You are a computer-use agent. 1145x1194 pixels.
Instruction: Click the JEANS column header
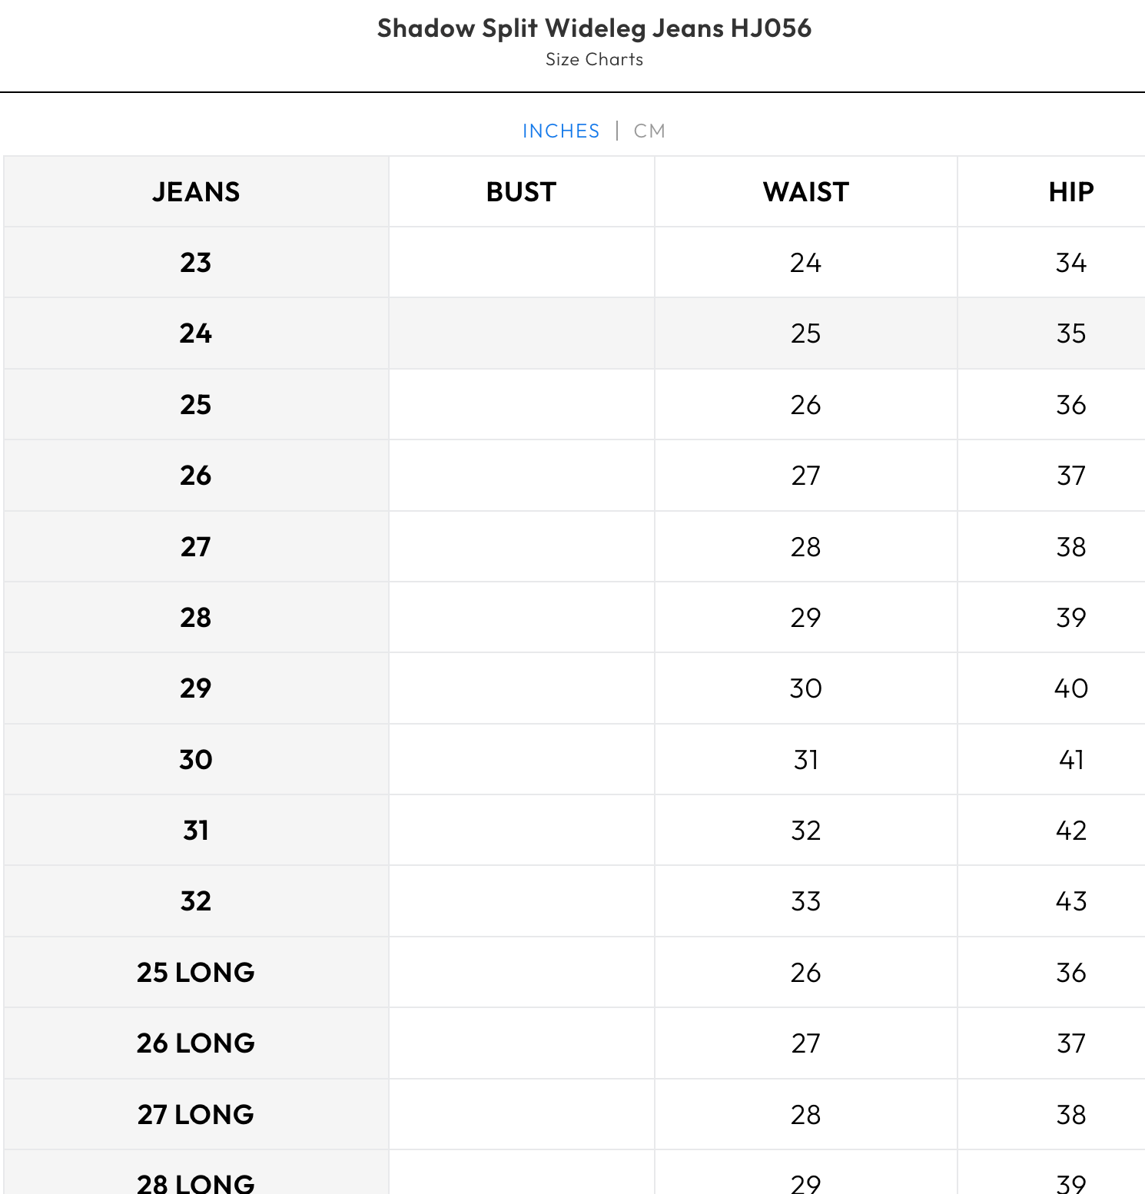click(196, 192)
